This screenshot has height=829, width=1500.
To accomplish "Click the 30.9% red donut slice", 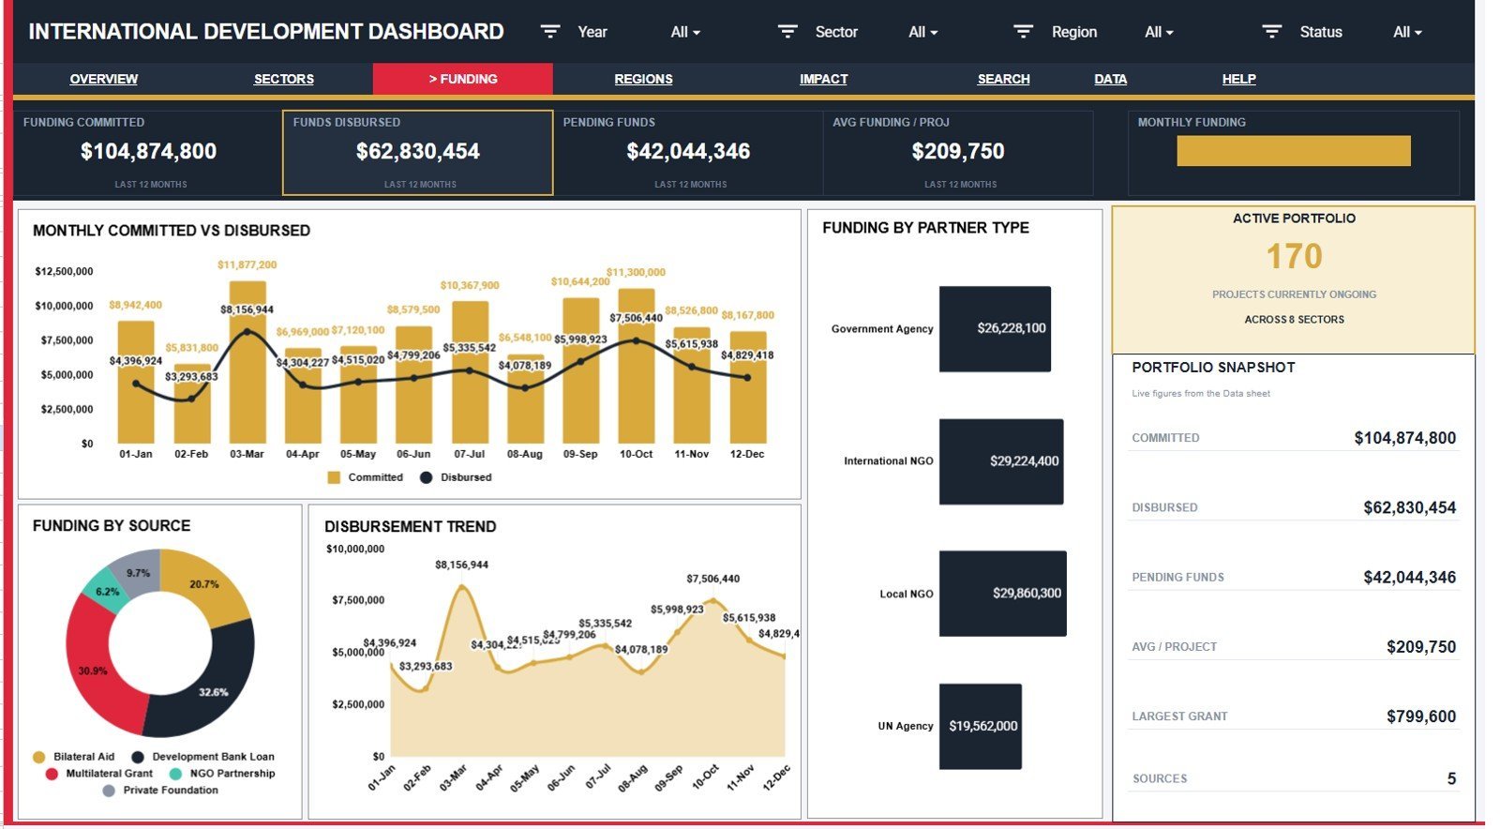I will (x=92, y=671).
